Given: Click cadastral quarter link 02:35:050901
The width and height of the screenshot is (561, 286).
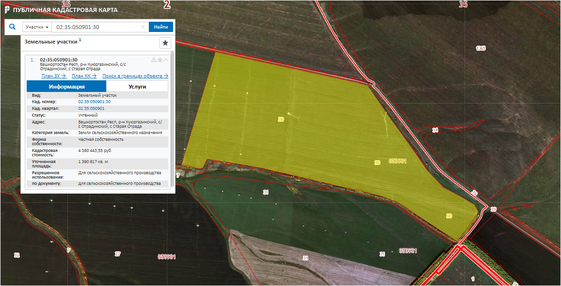Looking at the screenshot, I should [91, 108].
